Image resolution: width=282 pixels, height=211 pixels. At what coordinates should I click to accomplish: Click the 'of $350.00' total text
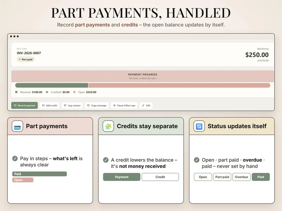263,60
